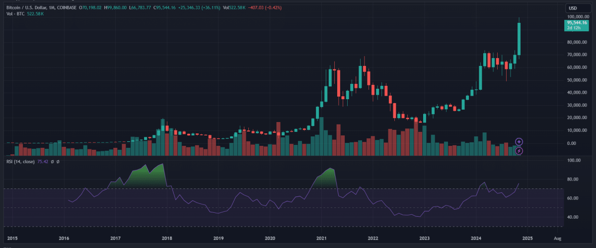Click the Bitcoin / U.S. Dollar symbol title

[28, 7]
